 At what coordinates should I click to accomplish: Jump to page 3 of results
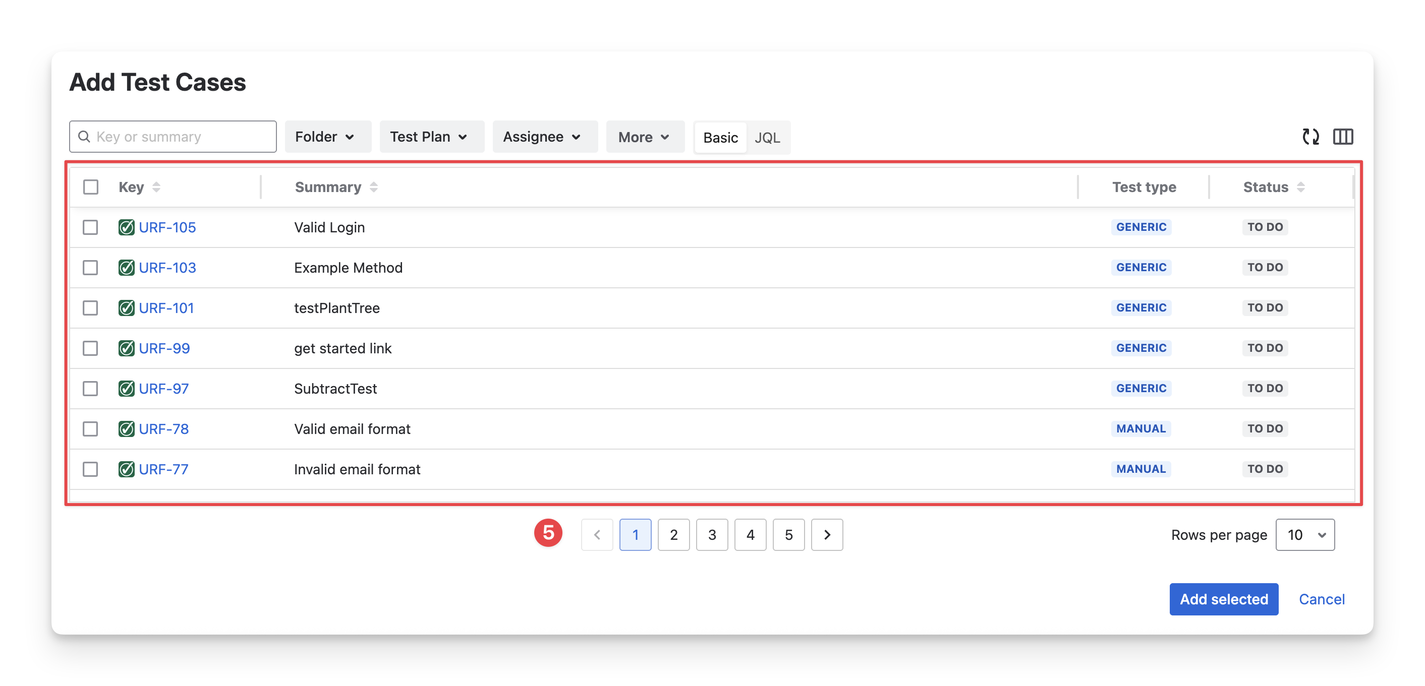coord(711,535)
